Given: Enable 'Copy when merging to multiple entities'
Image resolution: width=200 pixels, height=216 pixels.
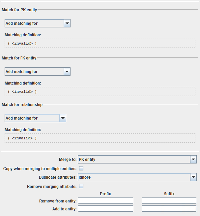Looking at the screenshot, I should (x=81, y=168).
